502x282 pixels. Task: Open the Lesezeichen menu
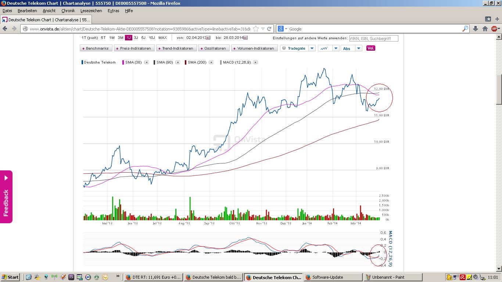coord(91,11)
